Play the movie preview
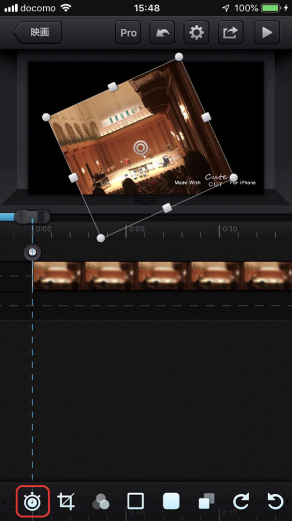This screenshot has height=521, width=292. coord(267,33)
